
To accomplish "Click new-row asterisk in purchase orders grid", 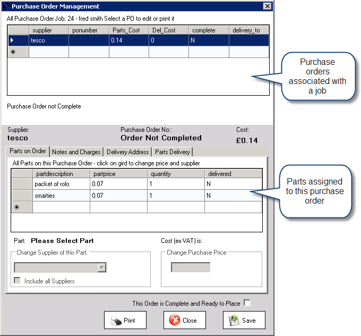I will click(x=13, y=52).
